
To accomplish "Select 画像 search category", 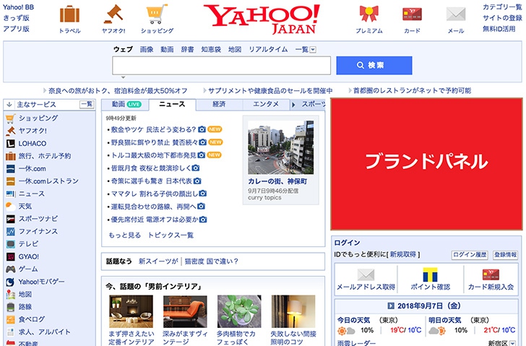I will pos(147,49).
